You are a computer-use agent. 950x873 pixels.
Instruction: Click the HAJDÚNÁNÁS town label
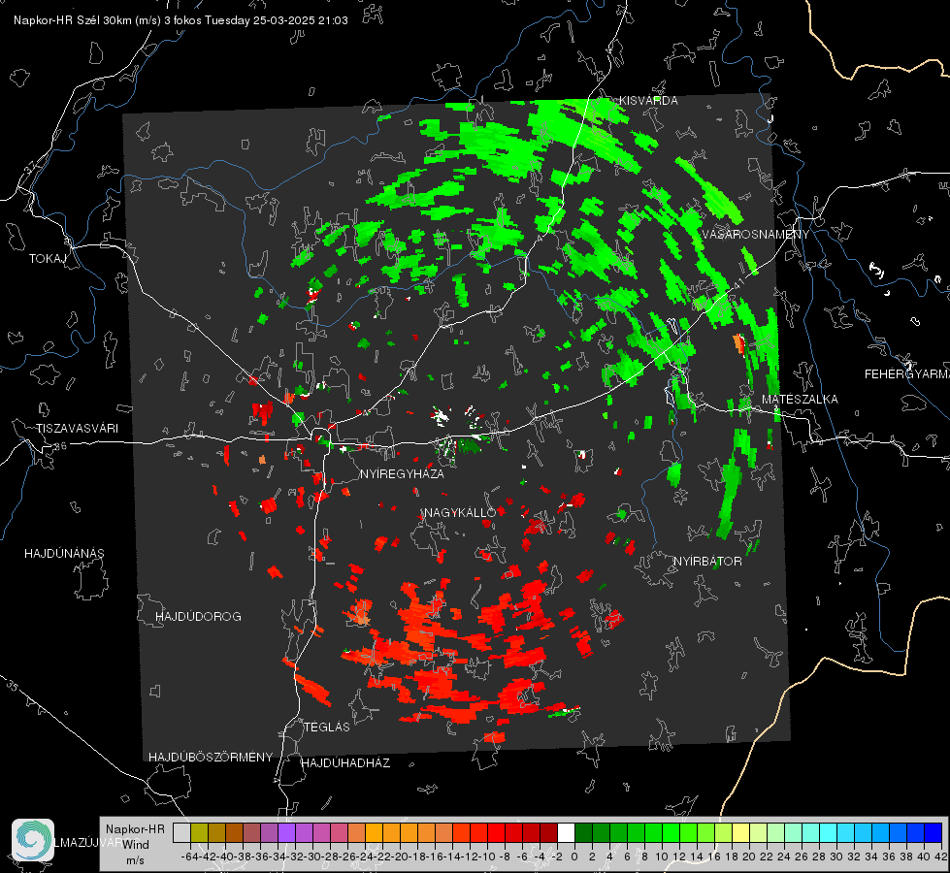point(64,554)
